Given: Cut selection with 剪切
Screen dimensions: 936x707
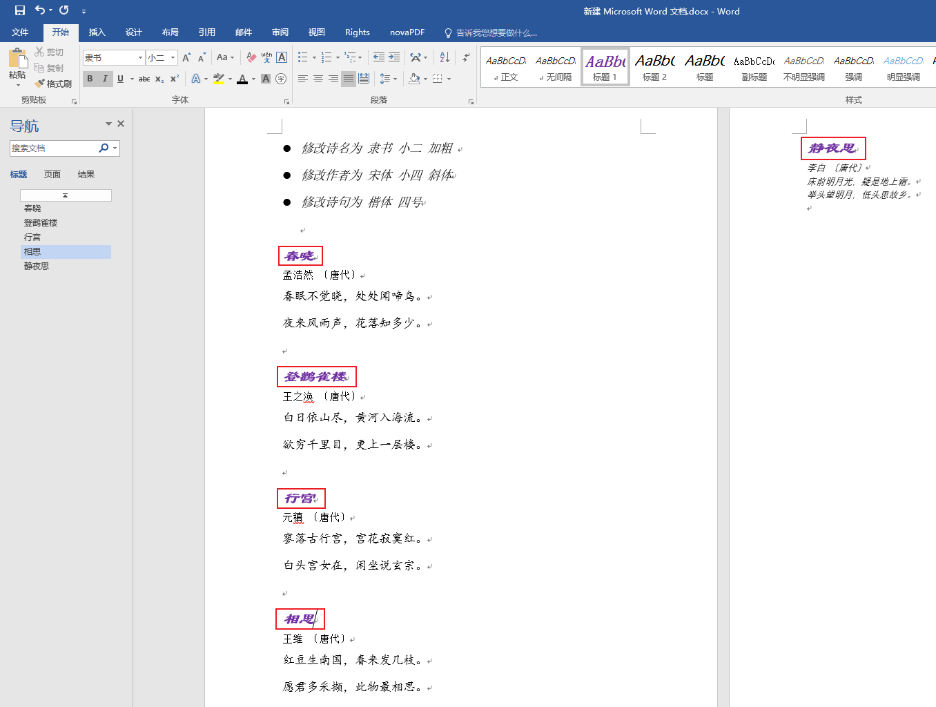Looking at the screenshot, I should [x=49, y=52].
